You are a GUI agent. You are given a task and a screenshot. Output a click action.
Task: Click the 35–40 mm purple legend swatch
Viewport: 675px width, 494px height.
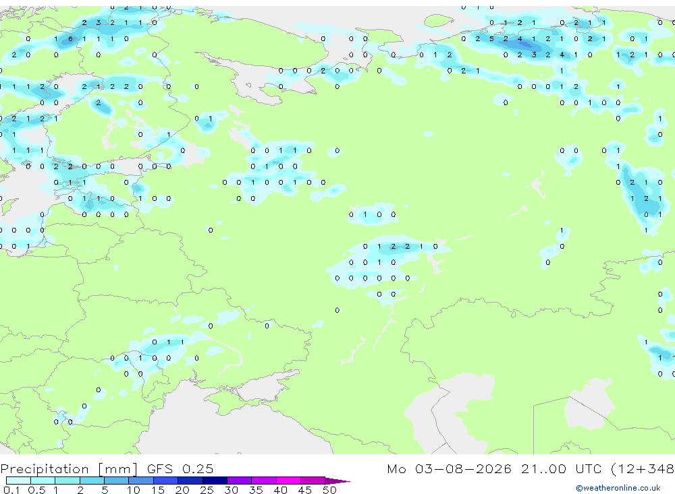(264, 481)
